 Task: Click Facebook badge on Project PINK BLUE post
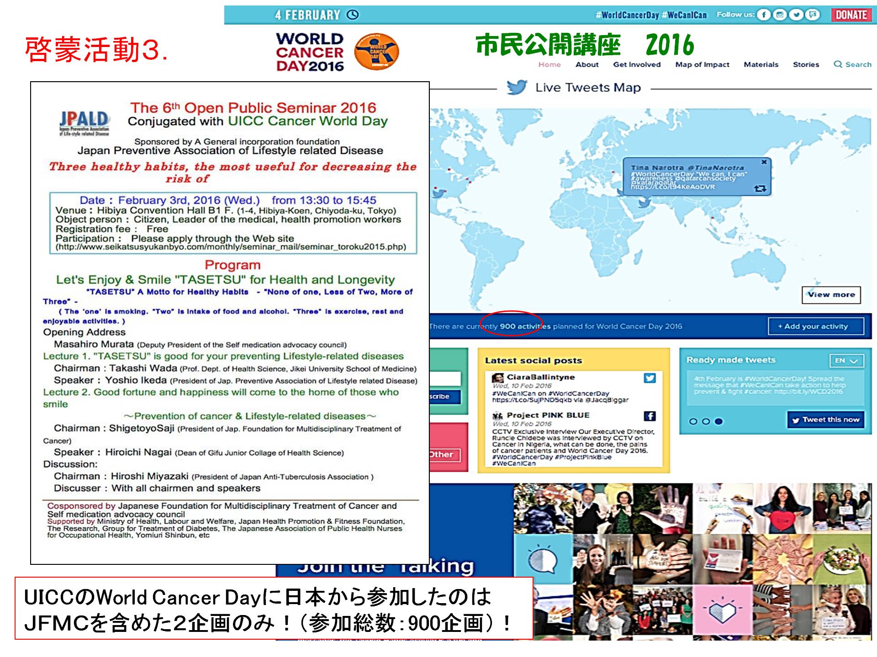pyautogui.click(x=650, y=416)
